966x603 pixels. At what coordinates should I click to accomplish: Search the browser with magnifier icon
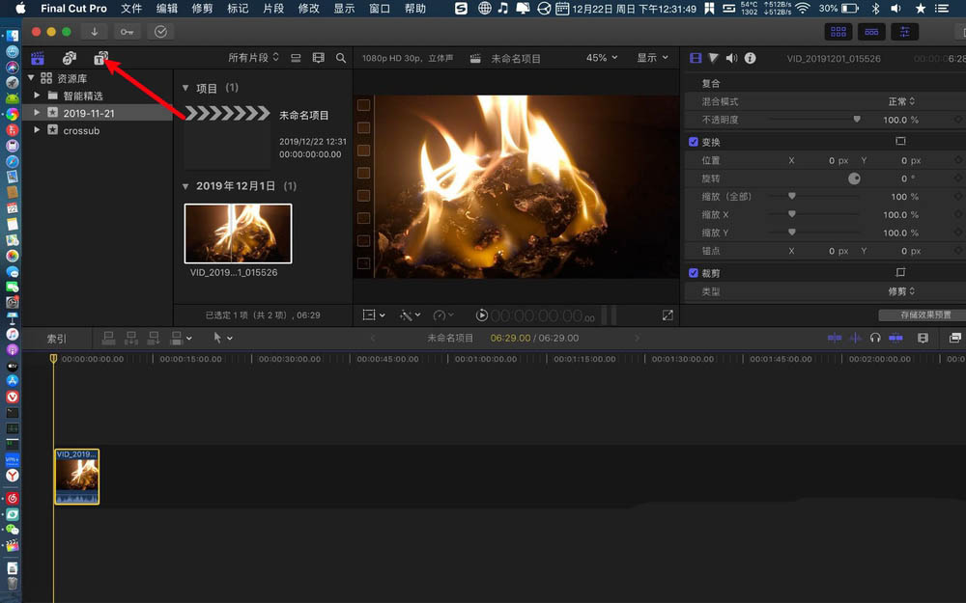[x=341, y=58]
